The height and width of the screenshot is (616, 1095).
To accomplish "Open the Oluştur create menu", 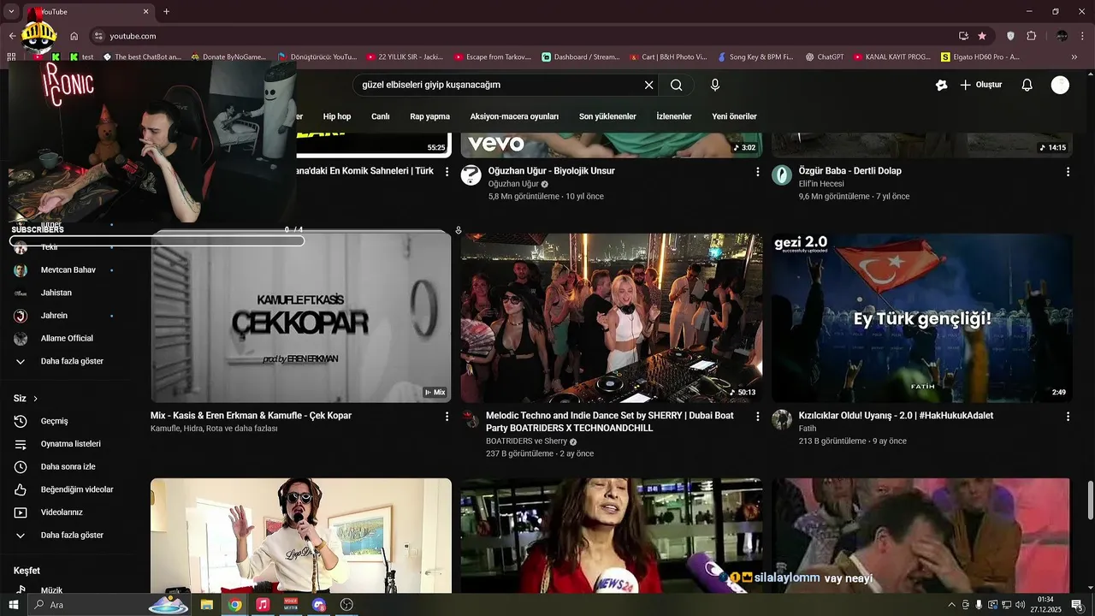I will pyautogui.click(x=980, y=85).
